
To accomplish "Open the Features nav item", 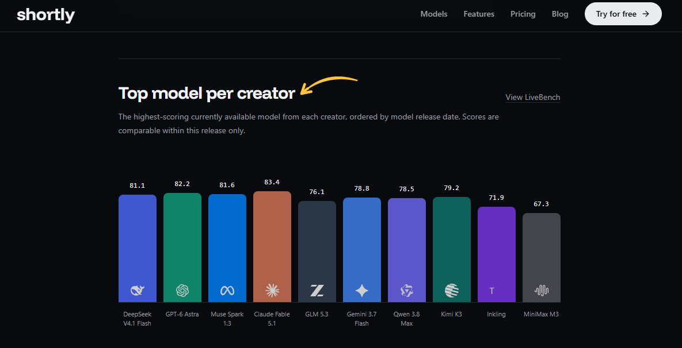I will (x=479, y=14).
